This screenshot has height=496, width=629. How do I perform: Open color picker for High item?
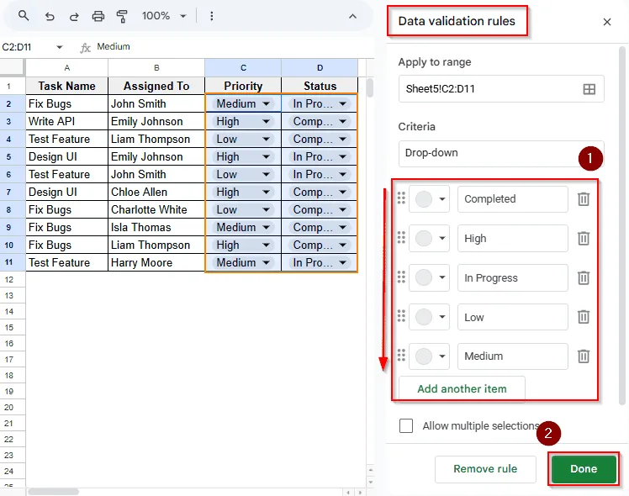click(429, 238)
